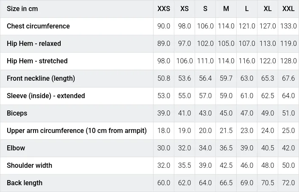Select the 'Sleeve (inside) - extended' label
The image size is (299, 192).
(46, 96)
